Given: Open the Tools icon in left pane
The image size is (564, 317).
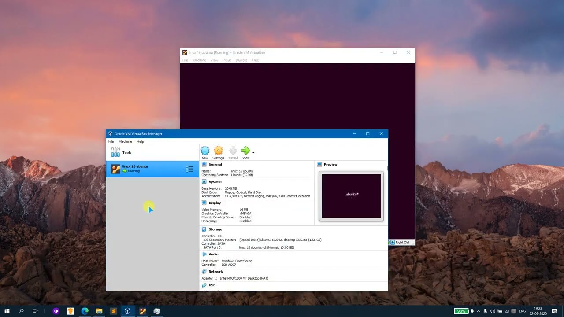Looking at the screenshot, I should click(115, 152).
